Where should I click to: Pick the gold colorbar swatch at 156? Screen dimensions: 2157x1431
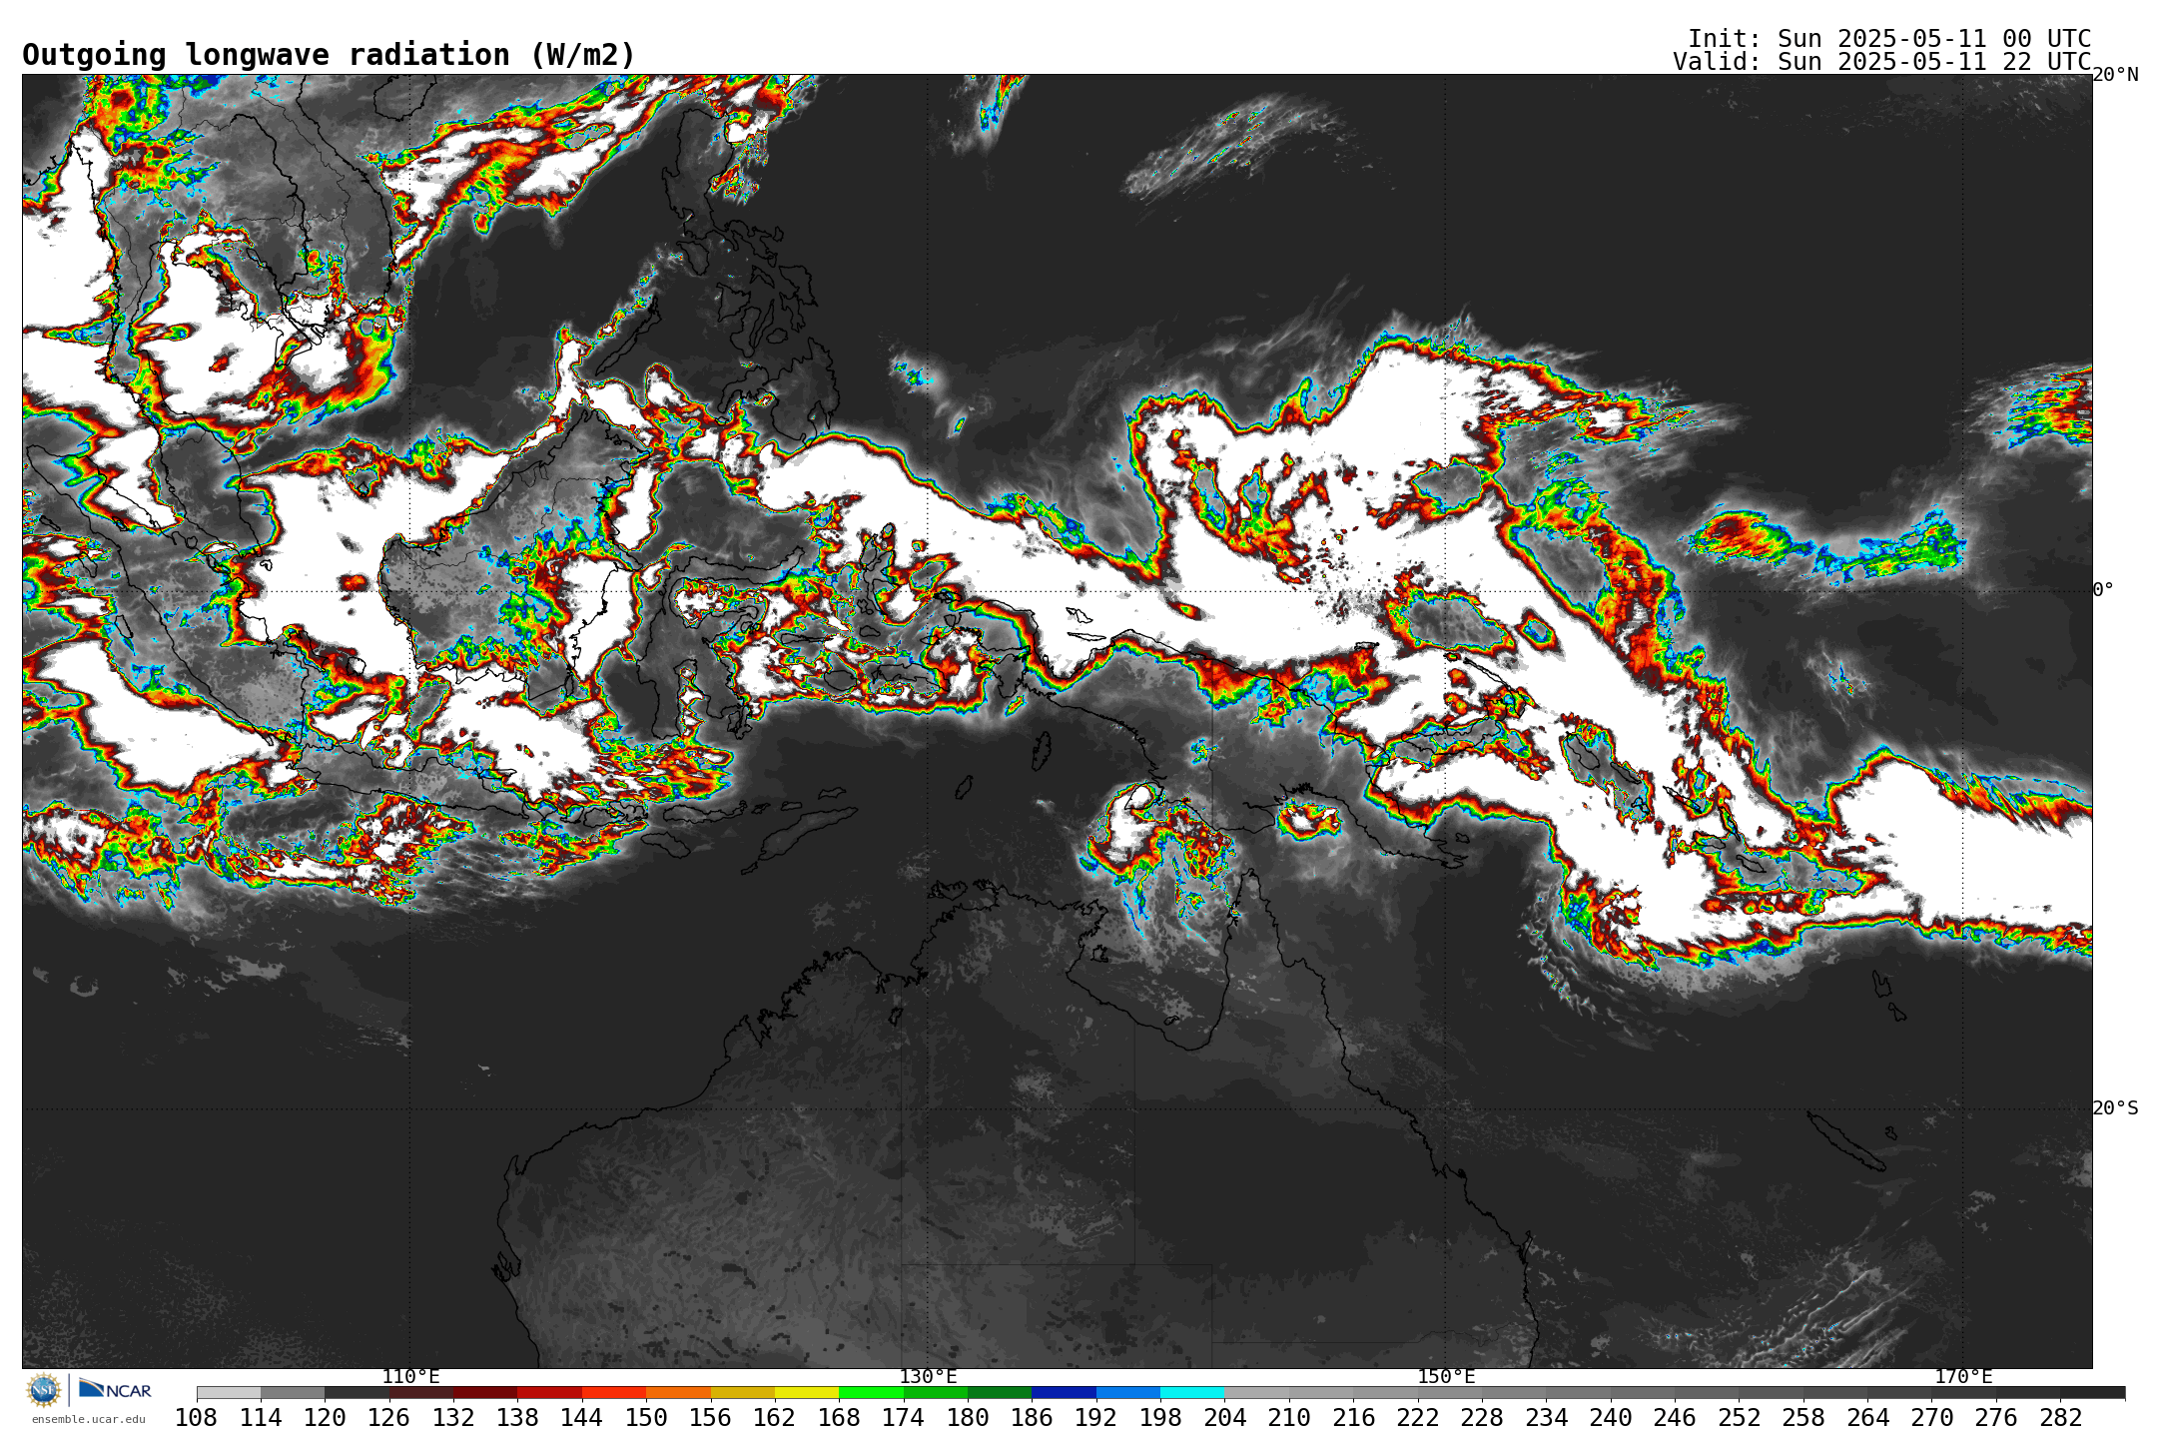click(742, 1392)
